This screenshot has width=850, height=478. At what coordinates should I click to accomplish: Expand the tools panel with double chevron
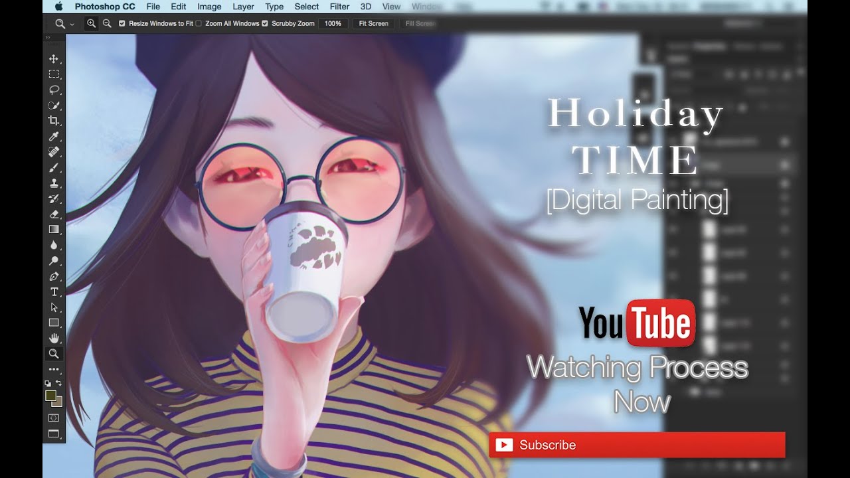point(48,38)
